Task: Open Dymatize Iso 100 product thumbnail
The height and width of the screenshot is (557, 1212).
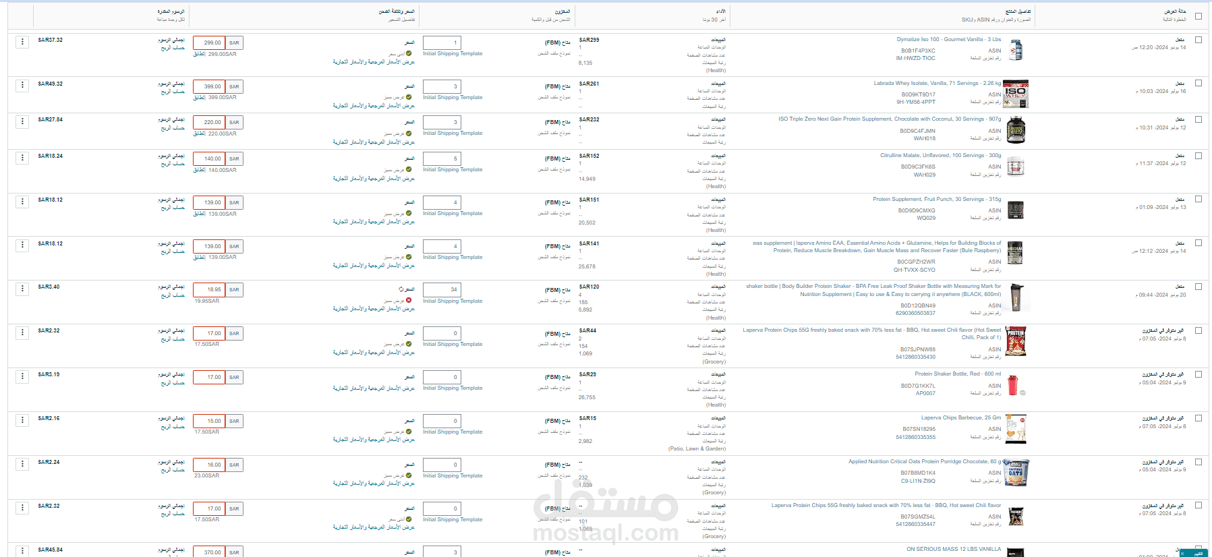Action: (1016, 51)
